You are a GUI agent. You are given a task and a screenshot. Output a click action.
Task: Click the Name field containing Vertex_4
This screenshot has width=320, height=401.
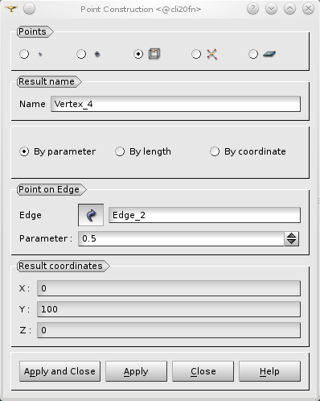(175, 104)
